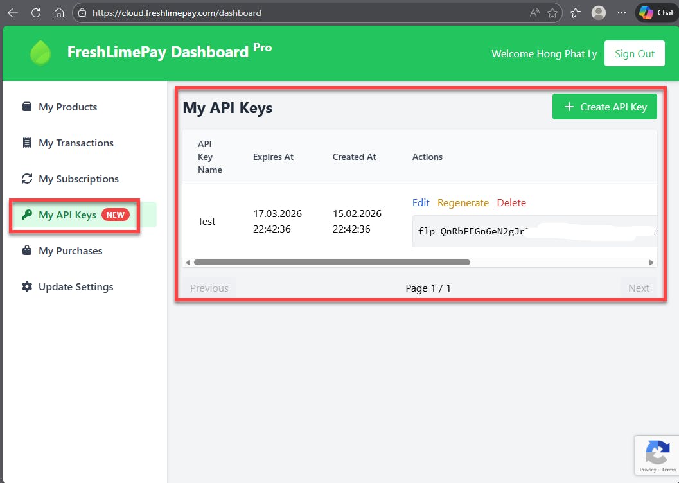Click the flp_ API key value field

pyautogui.click(x=535, y=231)
